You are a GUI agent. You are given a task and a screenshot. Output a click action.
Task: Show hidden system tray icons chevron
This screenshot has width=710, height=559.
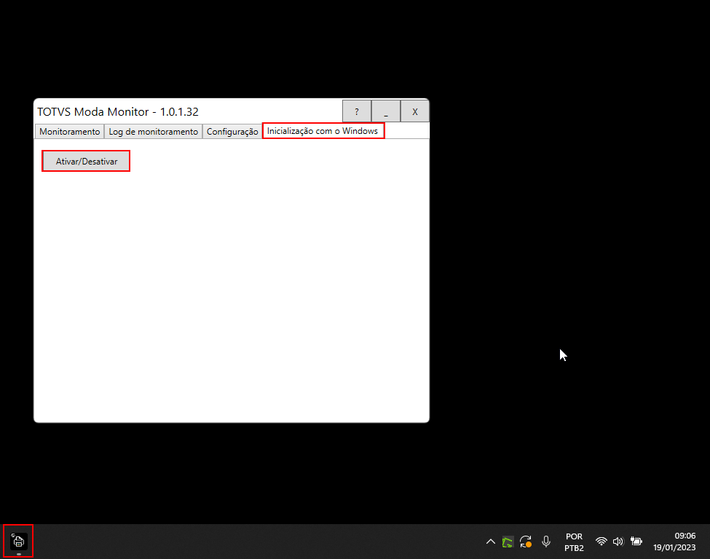point(490,542)
